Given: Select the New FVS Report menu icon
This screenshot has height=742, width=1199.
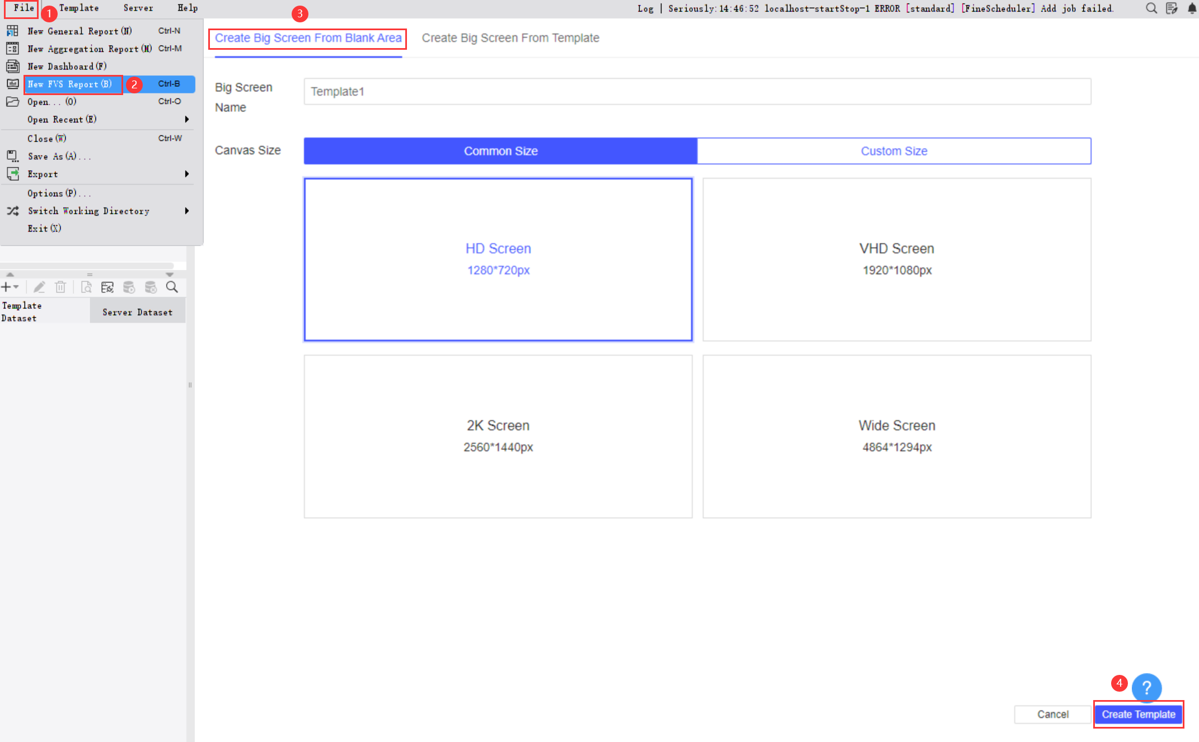Looking at the screenshot, I should coord(12,84).
